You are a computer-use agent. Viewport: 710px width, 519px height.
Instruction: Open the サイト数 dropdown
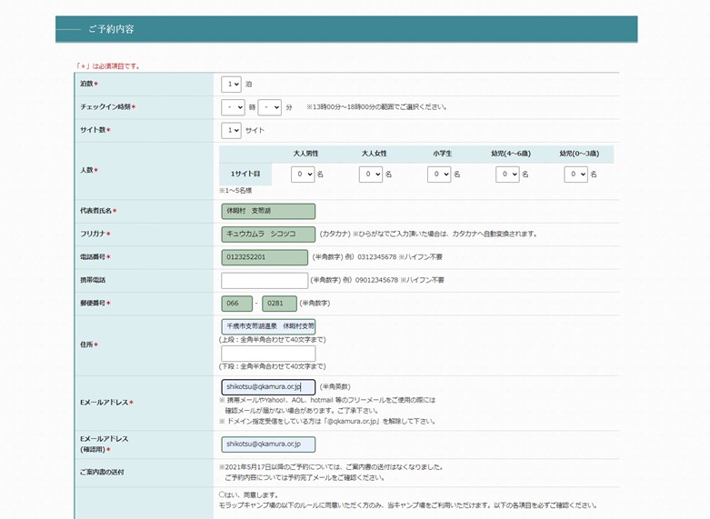(231, 130)
